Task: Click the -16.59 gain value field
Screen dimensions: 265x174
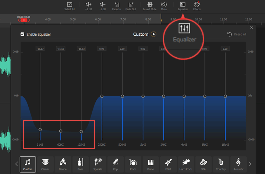Action: pos(61,49)
